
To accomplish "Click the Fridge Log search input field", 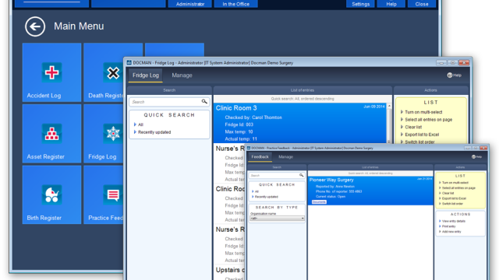I will (x=165, y=102).
